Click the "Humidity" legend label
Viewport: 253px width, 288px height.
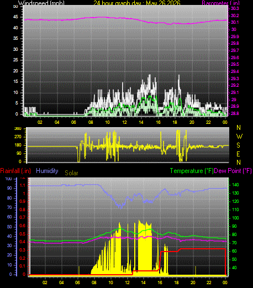click(47, 171)
